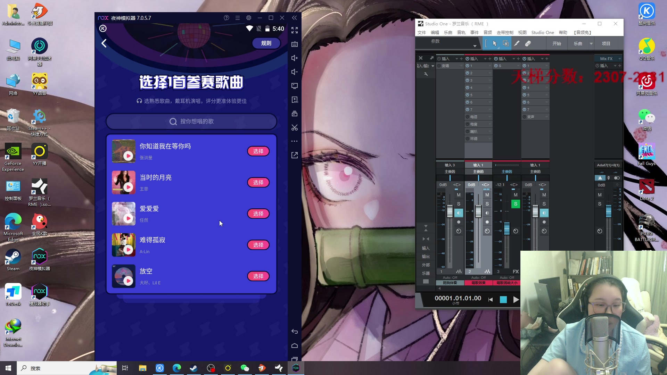The image size is (667, 375).
Task: Click Steam icon in the Windows taskbar
Action: click(194, 368)
